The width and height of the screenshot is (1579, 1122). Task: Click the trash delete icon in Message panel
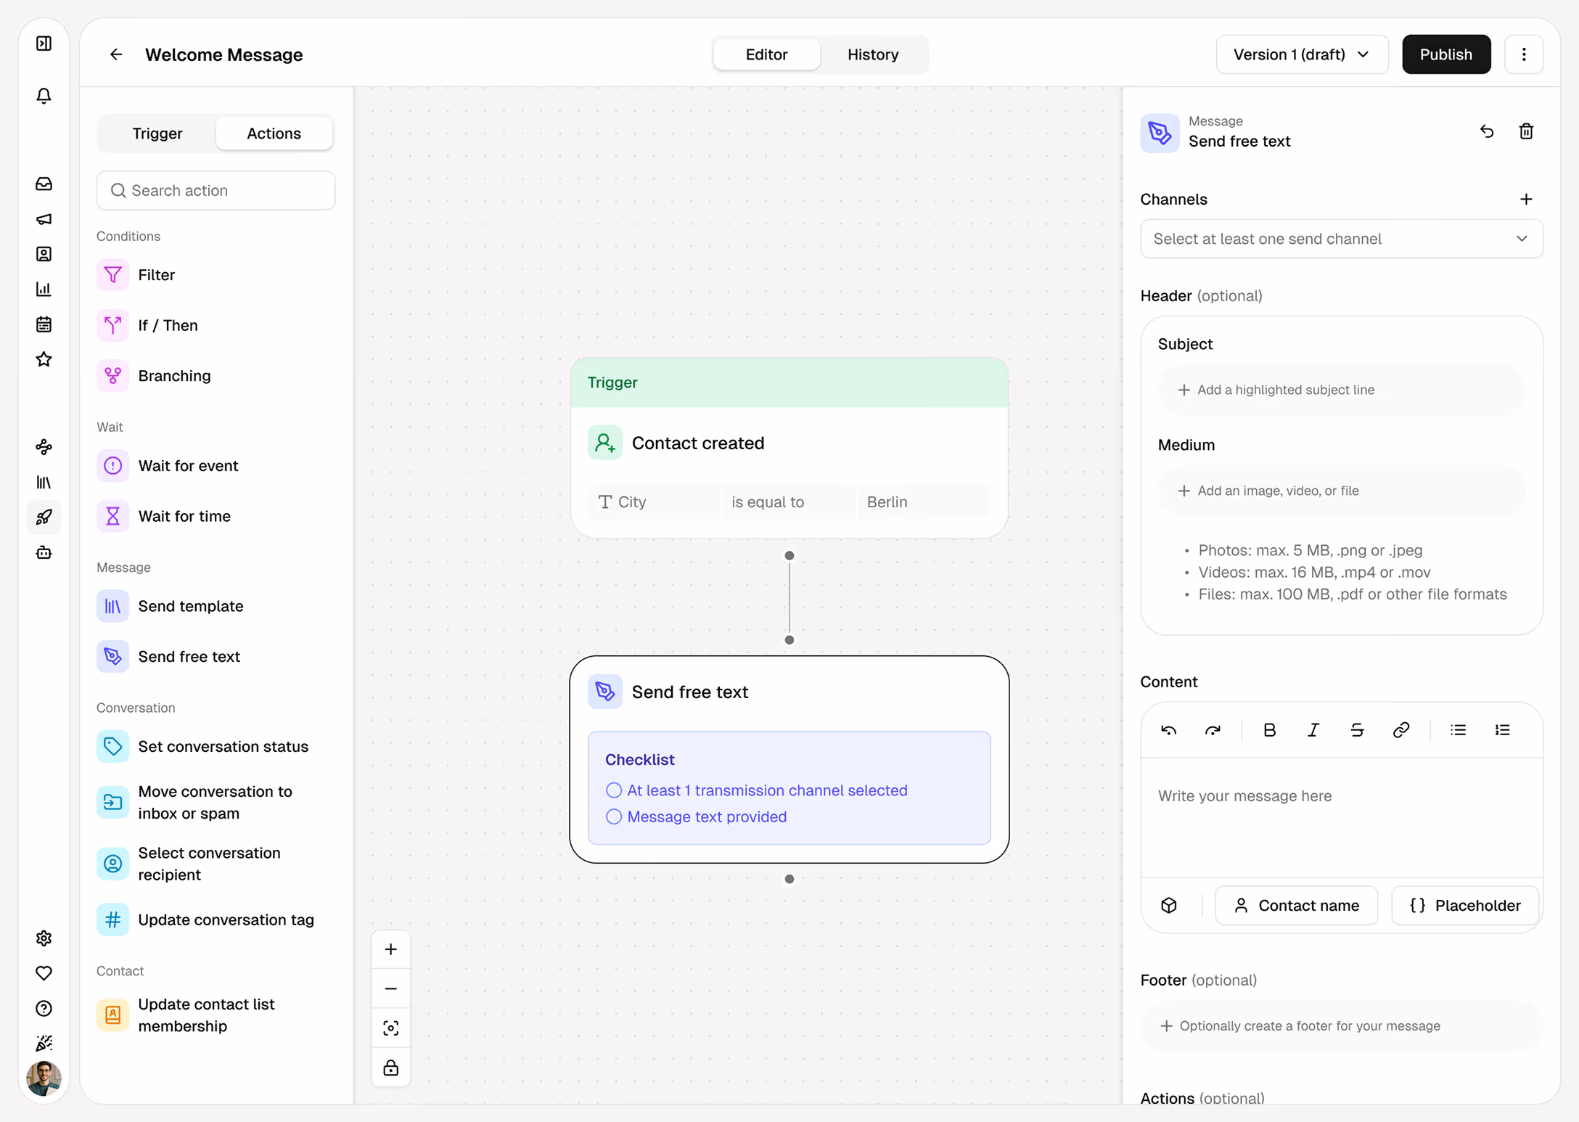click(x=1526, y=131)
